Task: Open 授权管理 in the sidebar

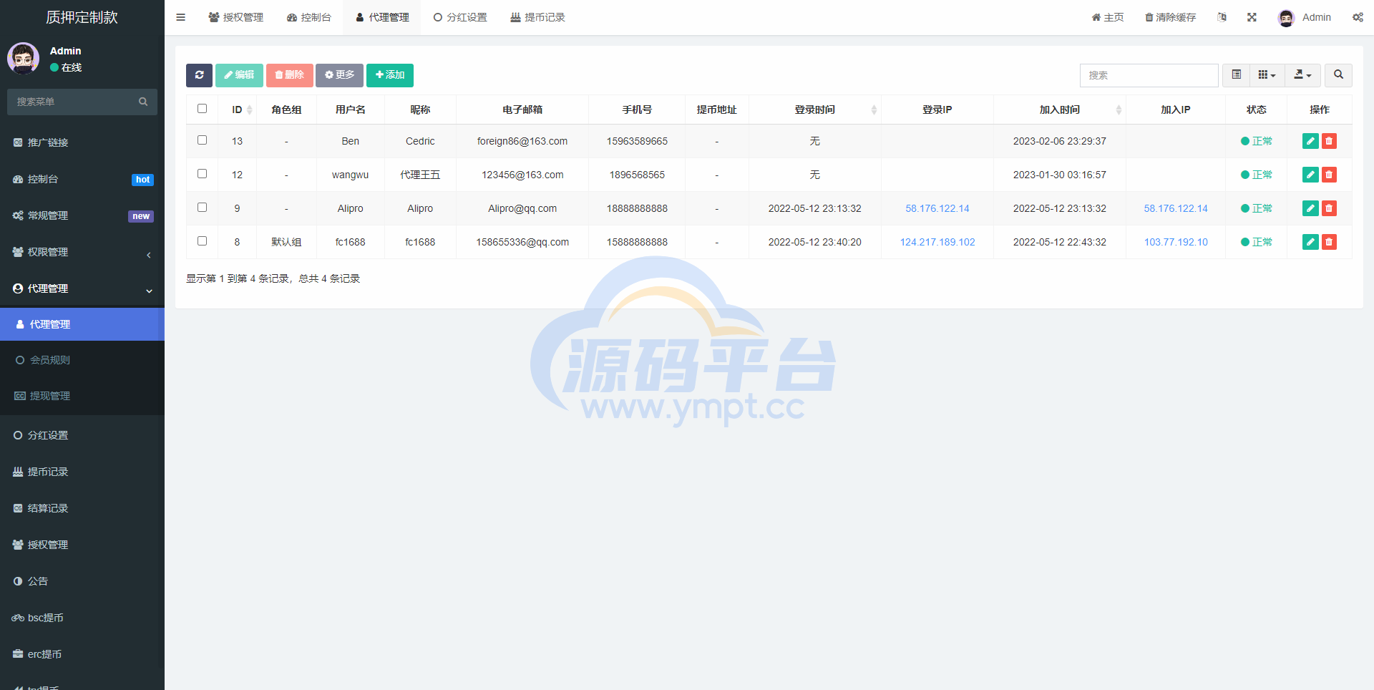Action: [x=82, y=545]
